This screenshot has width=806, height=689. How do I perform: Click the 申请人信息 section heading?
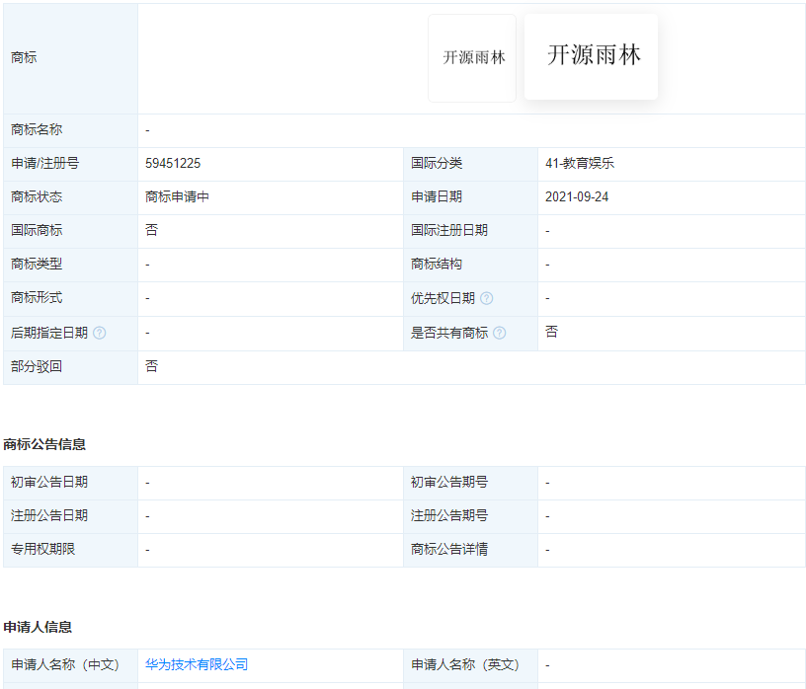tap(38, 627)
